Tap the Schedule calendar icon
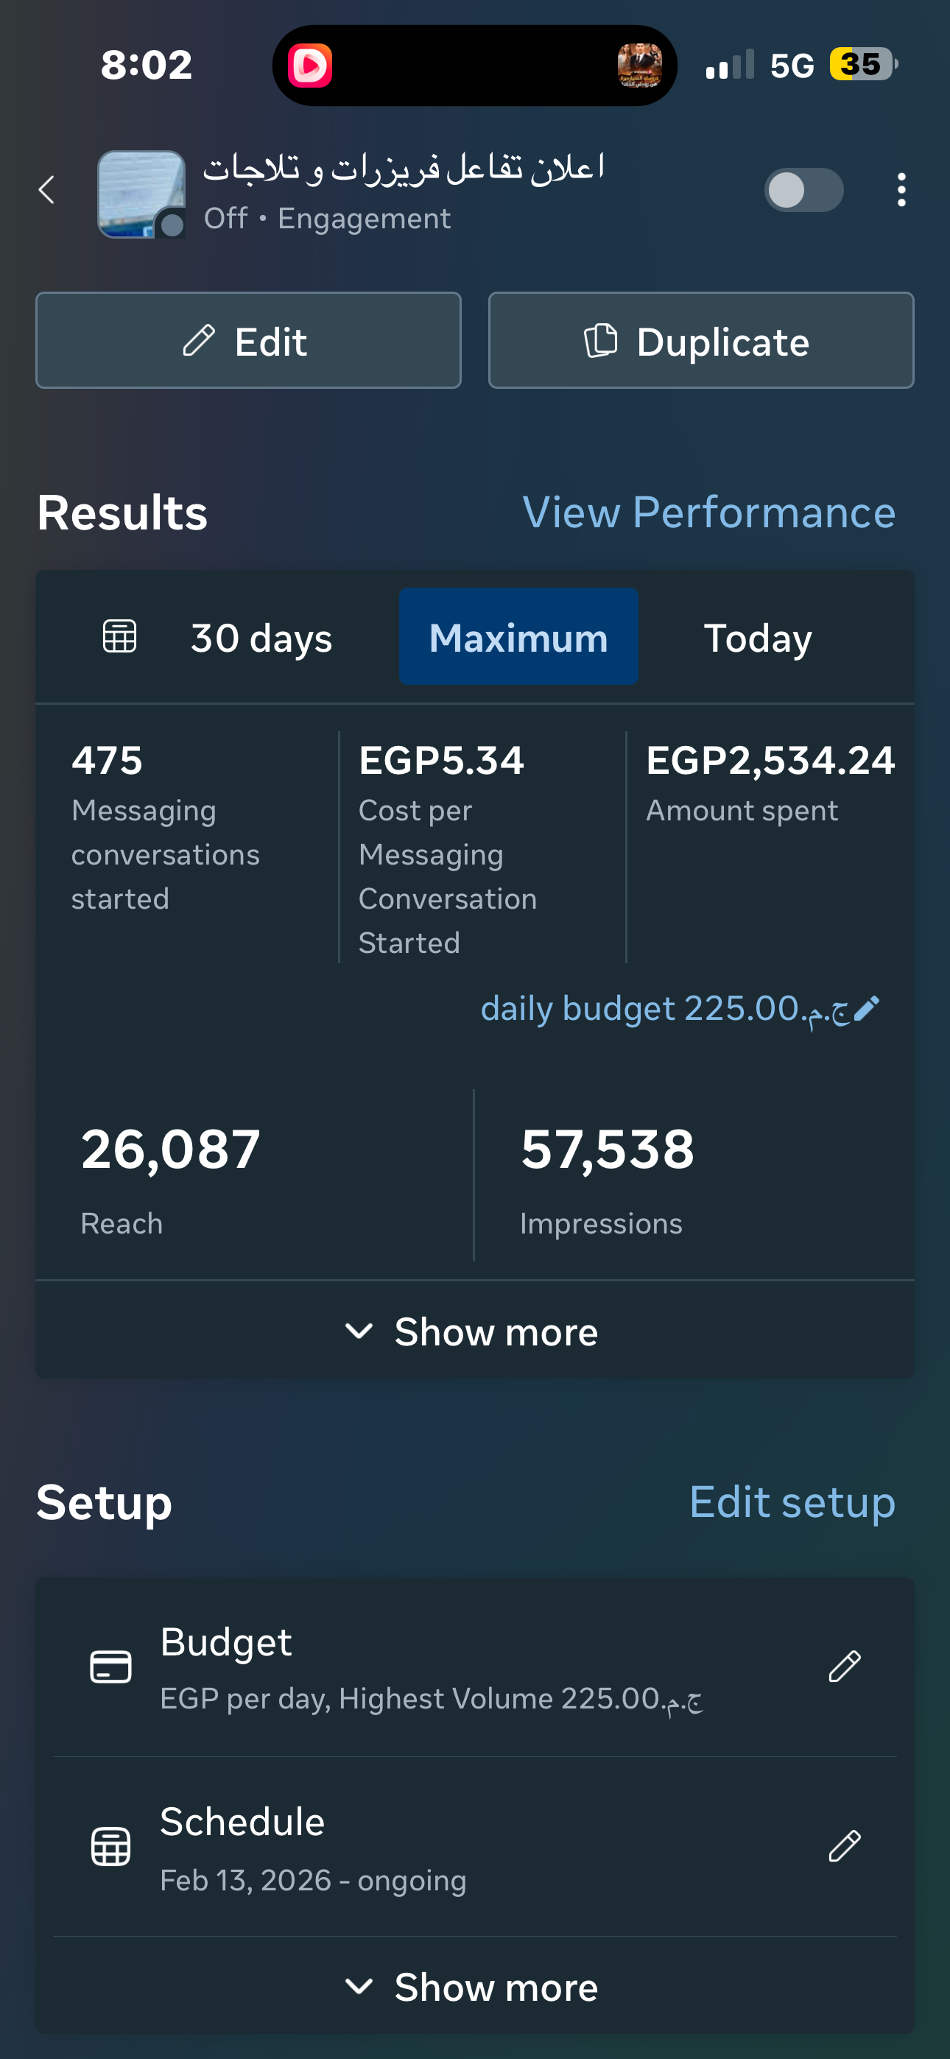This screenshot has width=950, height=2059. click(x=110, y=1846)
